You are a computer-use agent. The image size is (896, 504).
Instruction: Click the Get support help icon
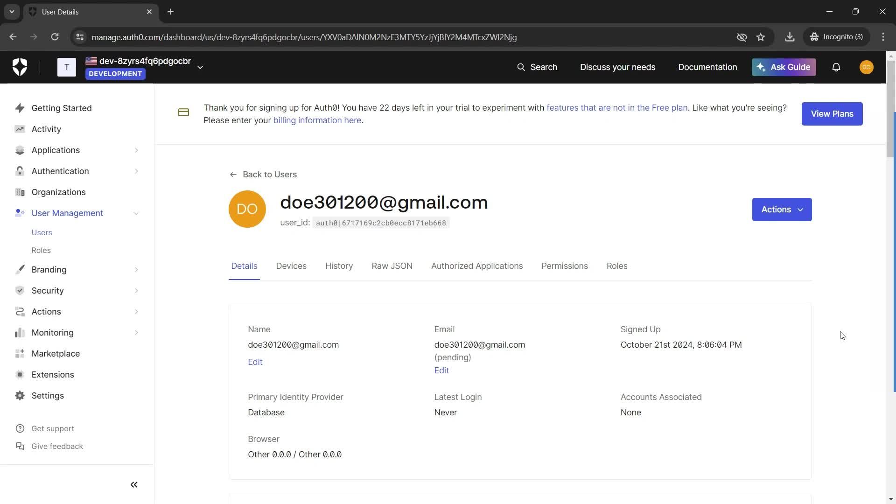[20, 428]
